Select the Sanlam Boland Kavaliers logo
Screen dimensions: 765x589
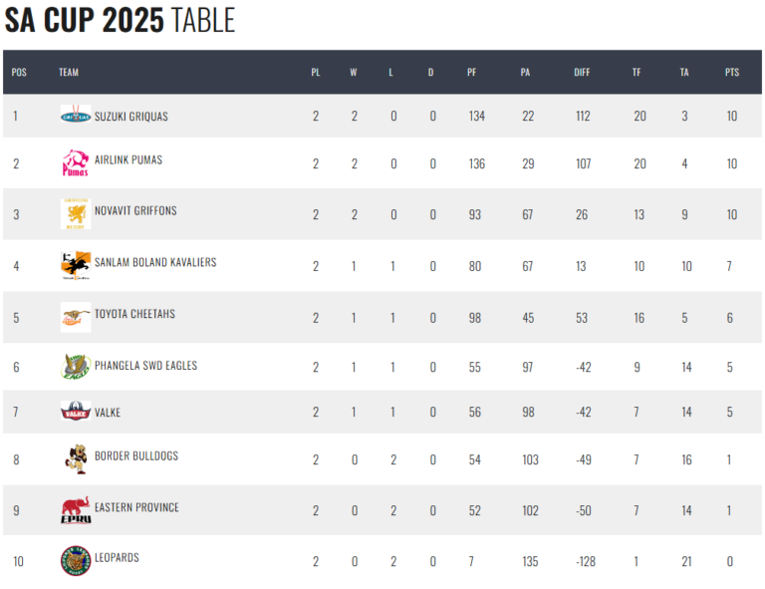[x=76, y=265]
